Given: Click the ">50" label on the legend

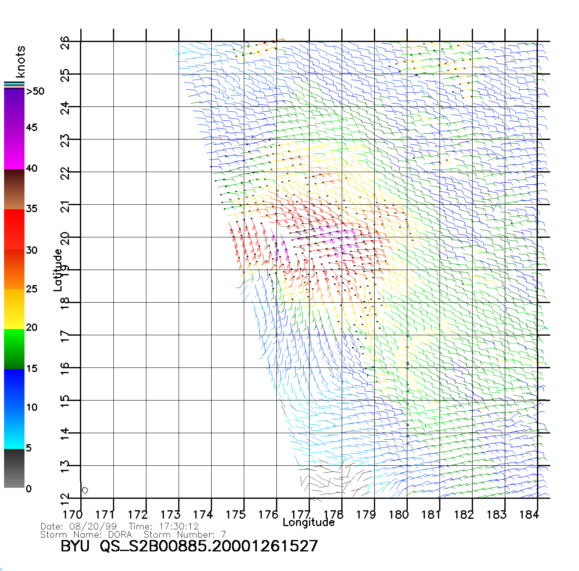Looking at the screenshot, I should coord(35,91).
